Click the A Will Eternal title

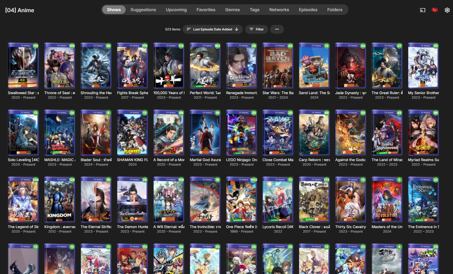169,227
